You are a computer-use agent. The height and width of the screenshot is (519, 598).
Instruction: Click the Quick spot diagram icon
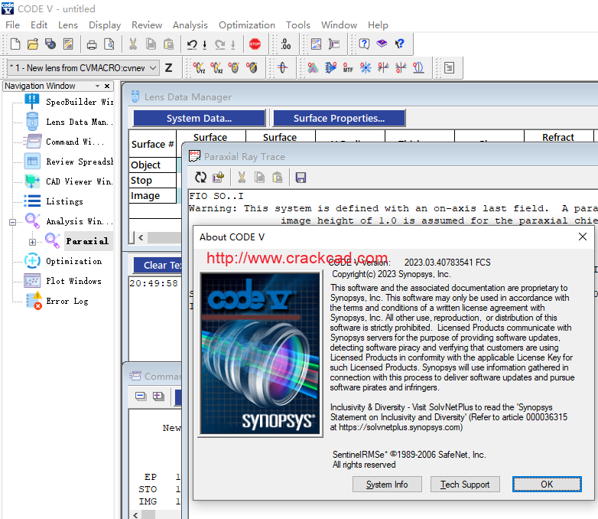[366, 68]
